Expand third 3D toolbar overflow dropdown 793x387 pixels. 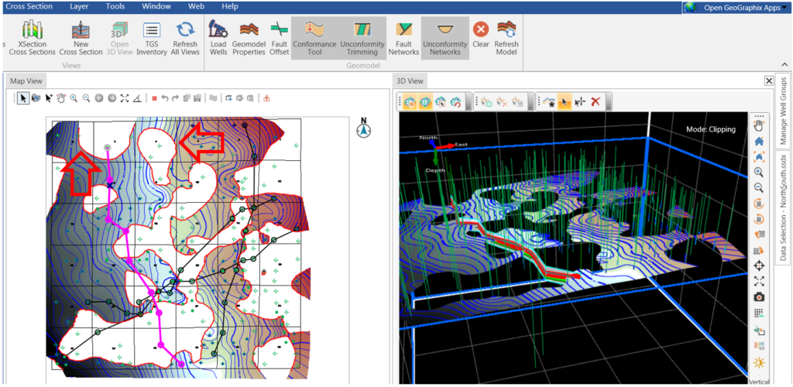point(609,103)
